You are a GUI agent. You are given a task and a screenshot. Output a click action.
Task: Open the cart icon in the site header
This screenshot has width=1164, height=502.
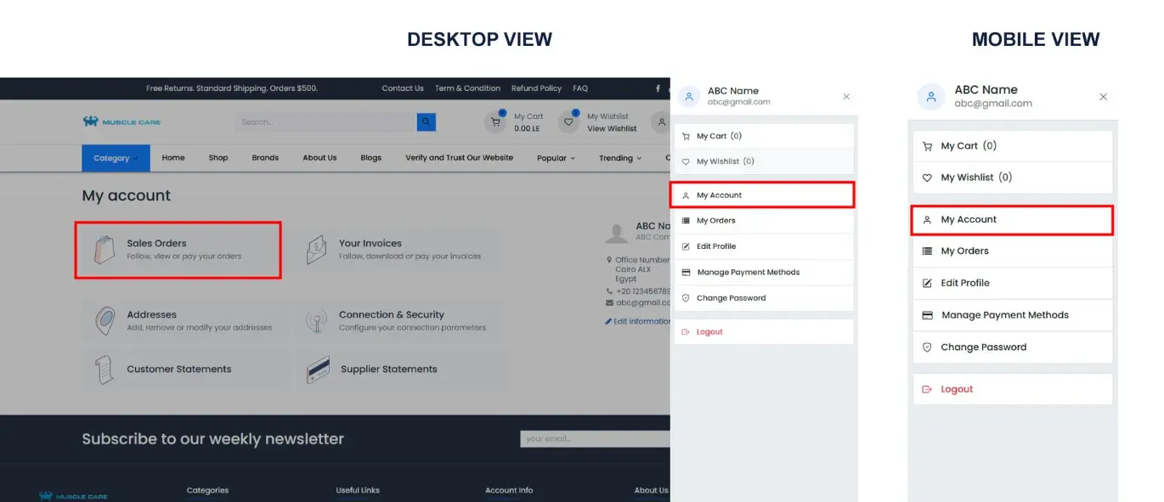[495, 122]
